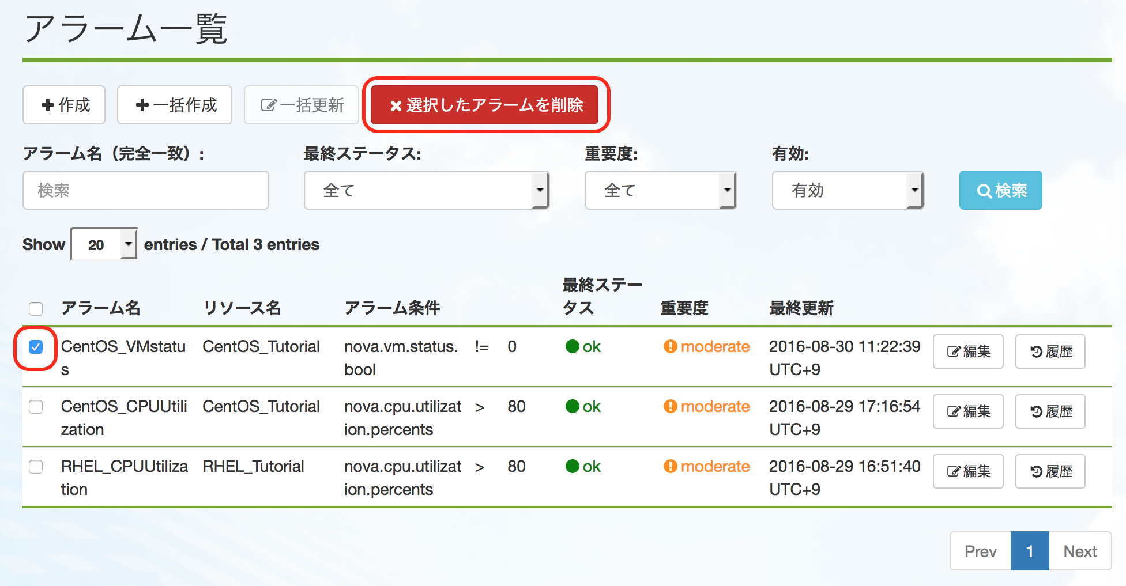Go to Next page

coord(1080,551)
